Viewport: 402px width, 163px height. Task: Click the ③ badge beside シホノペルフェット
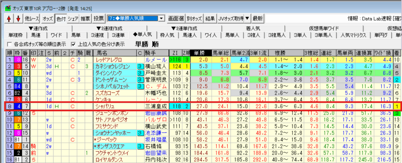tap(140, 86)
